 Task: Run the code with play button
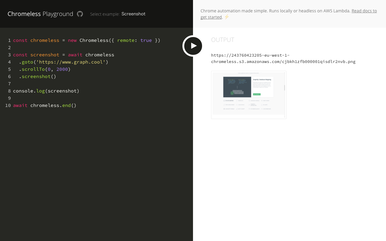tap(193, 46)
